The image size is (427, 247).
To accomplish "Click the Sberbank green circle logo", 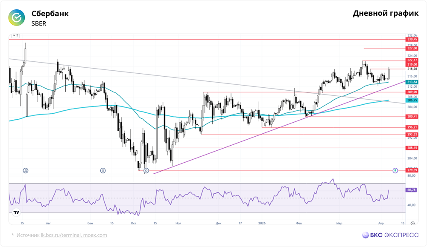I will tap(17, 17).
